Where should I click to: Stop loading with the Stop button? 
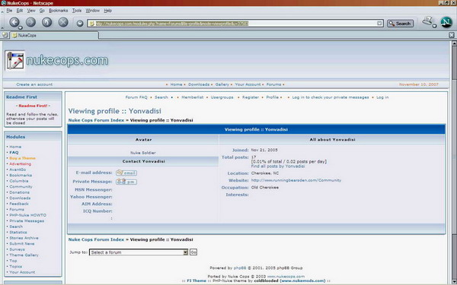(x=63, y=22)
